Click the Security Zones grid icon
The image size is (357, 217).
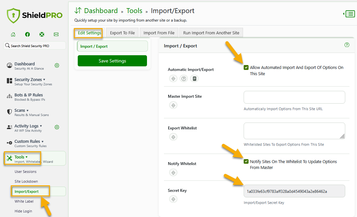(9, 81)
